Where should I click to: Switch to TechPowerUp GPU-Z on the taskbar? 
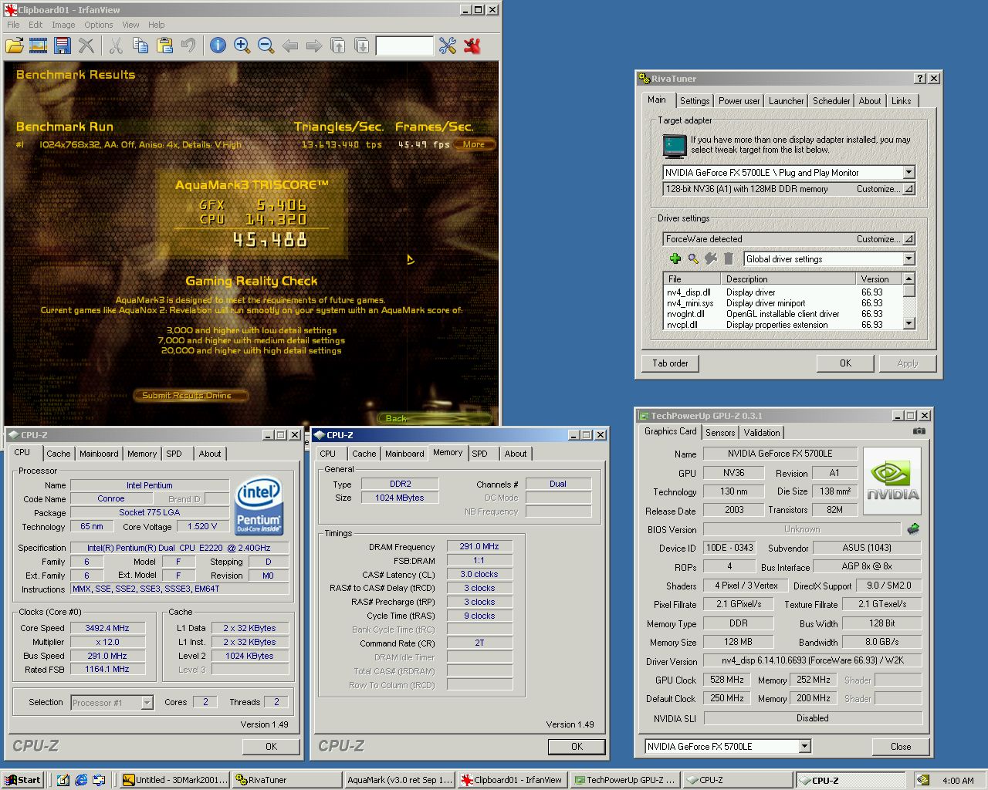pyautogui.click(x=626, y=780)
